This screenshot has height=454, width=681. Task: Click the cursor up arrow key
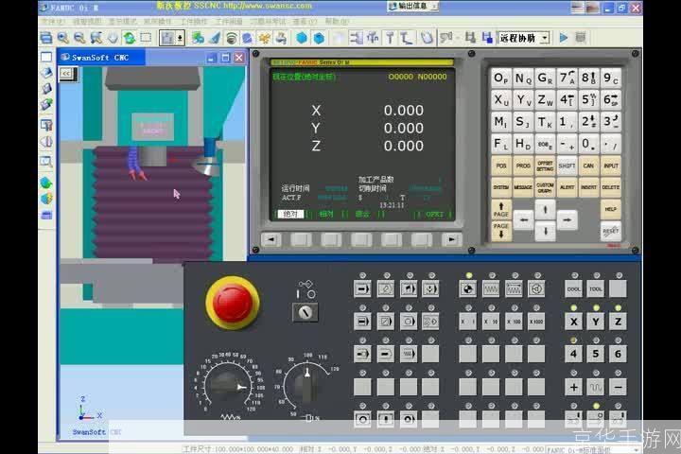point(545,210)
